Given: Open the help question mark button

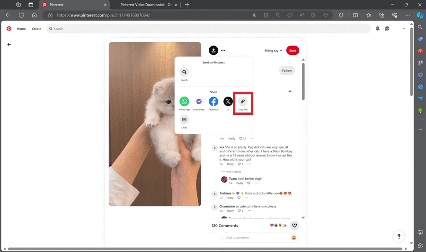Looking at the screenshot, I should pos(399,236).
